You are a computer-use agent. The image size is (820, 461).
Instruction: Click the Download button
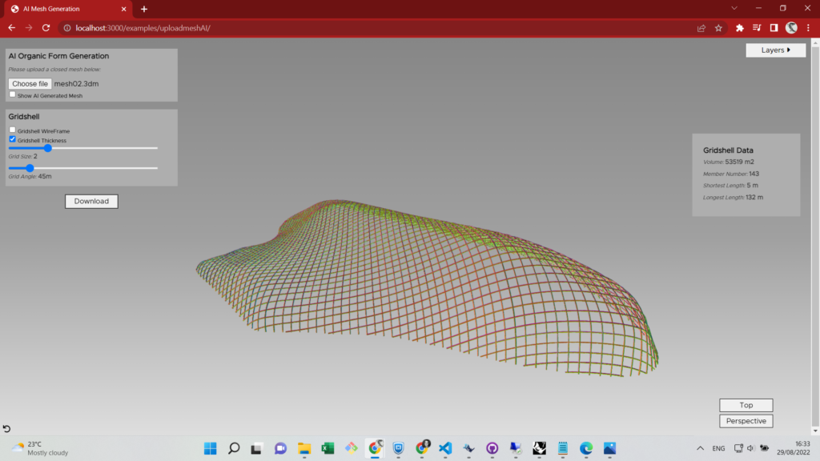[x=91, y=202]
